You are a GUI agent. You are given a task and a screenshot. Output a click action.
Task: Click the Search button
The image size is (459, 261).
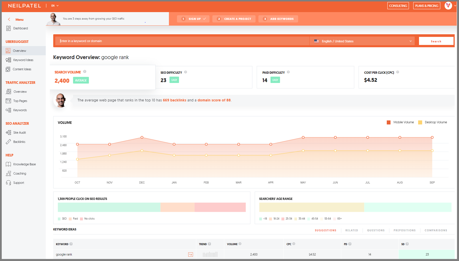[x=436, y=41]
